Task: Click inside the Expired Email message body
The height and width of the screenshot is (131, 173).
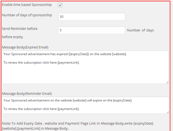Action: (x=85, y=67)
